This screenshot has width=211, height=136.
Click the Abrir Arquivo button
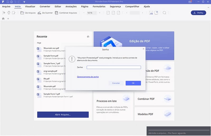(x=63, y=115)
